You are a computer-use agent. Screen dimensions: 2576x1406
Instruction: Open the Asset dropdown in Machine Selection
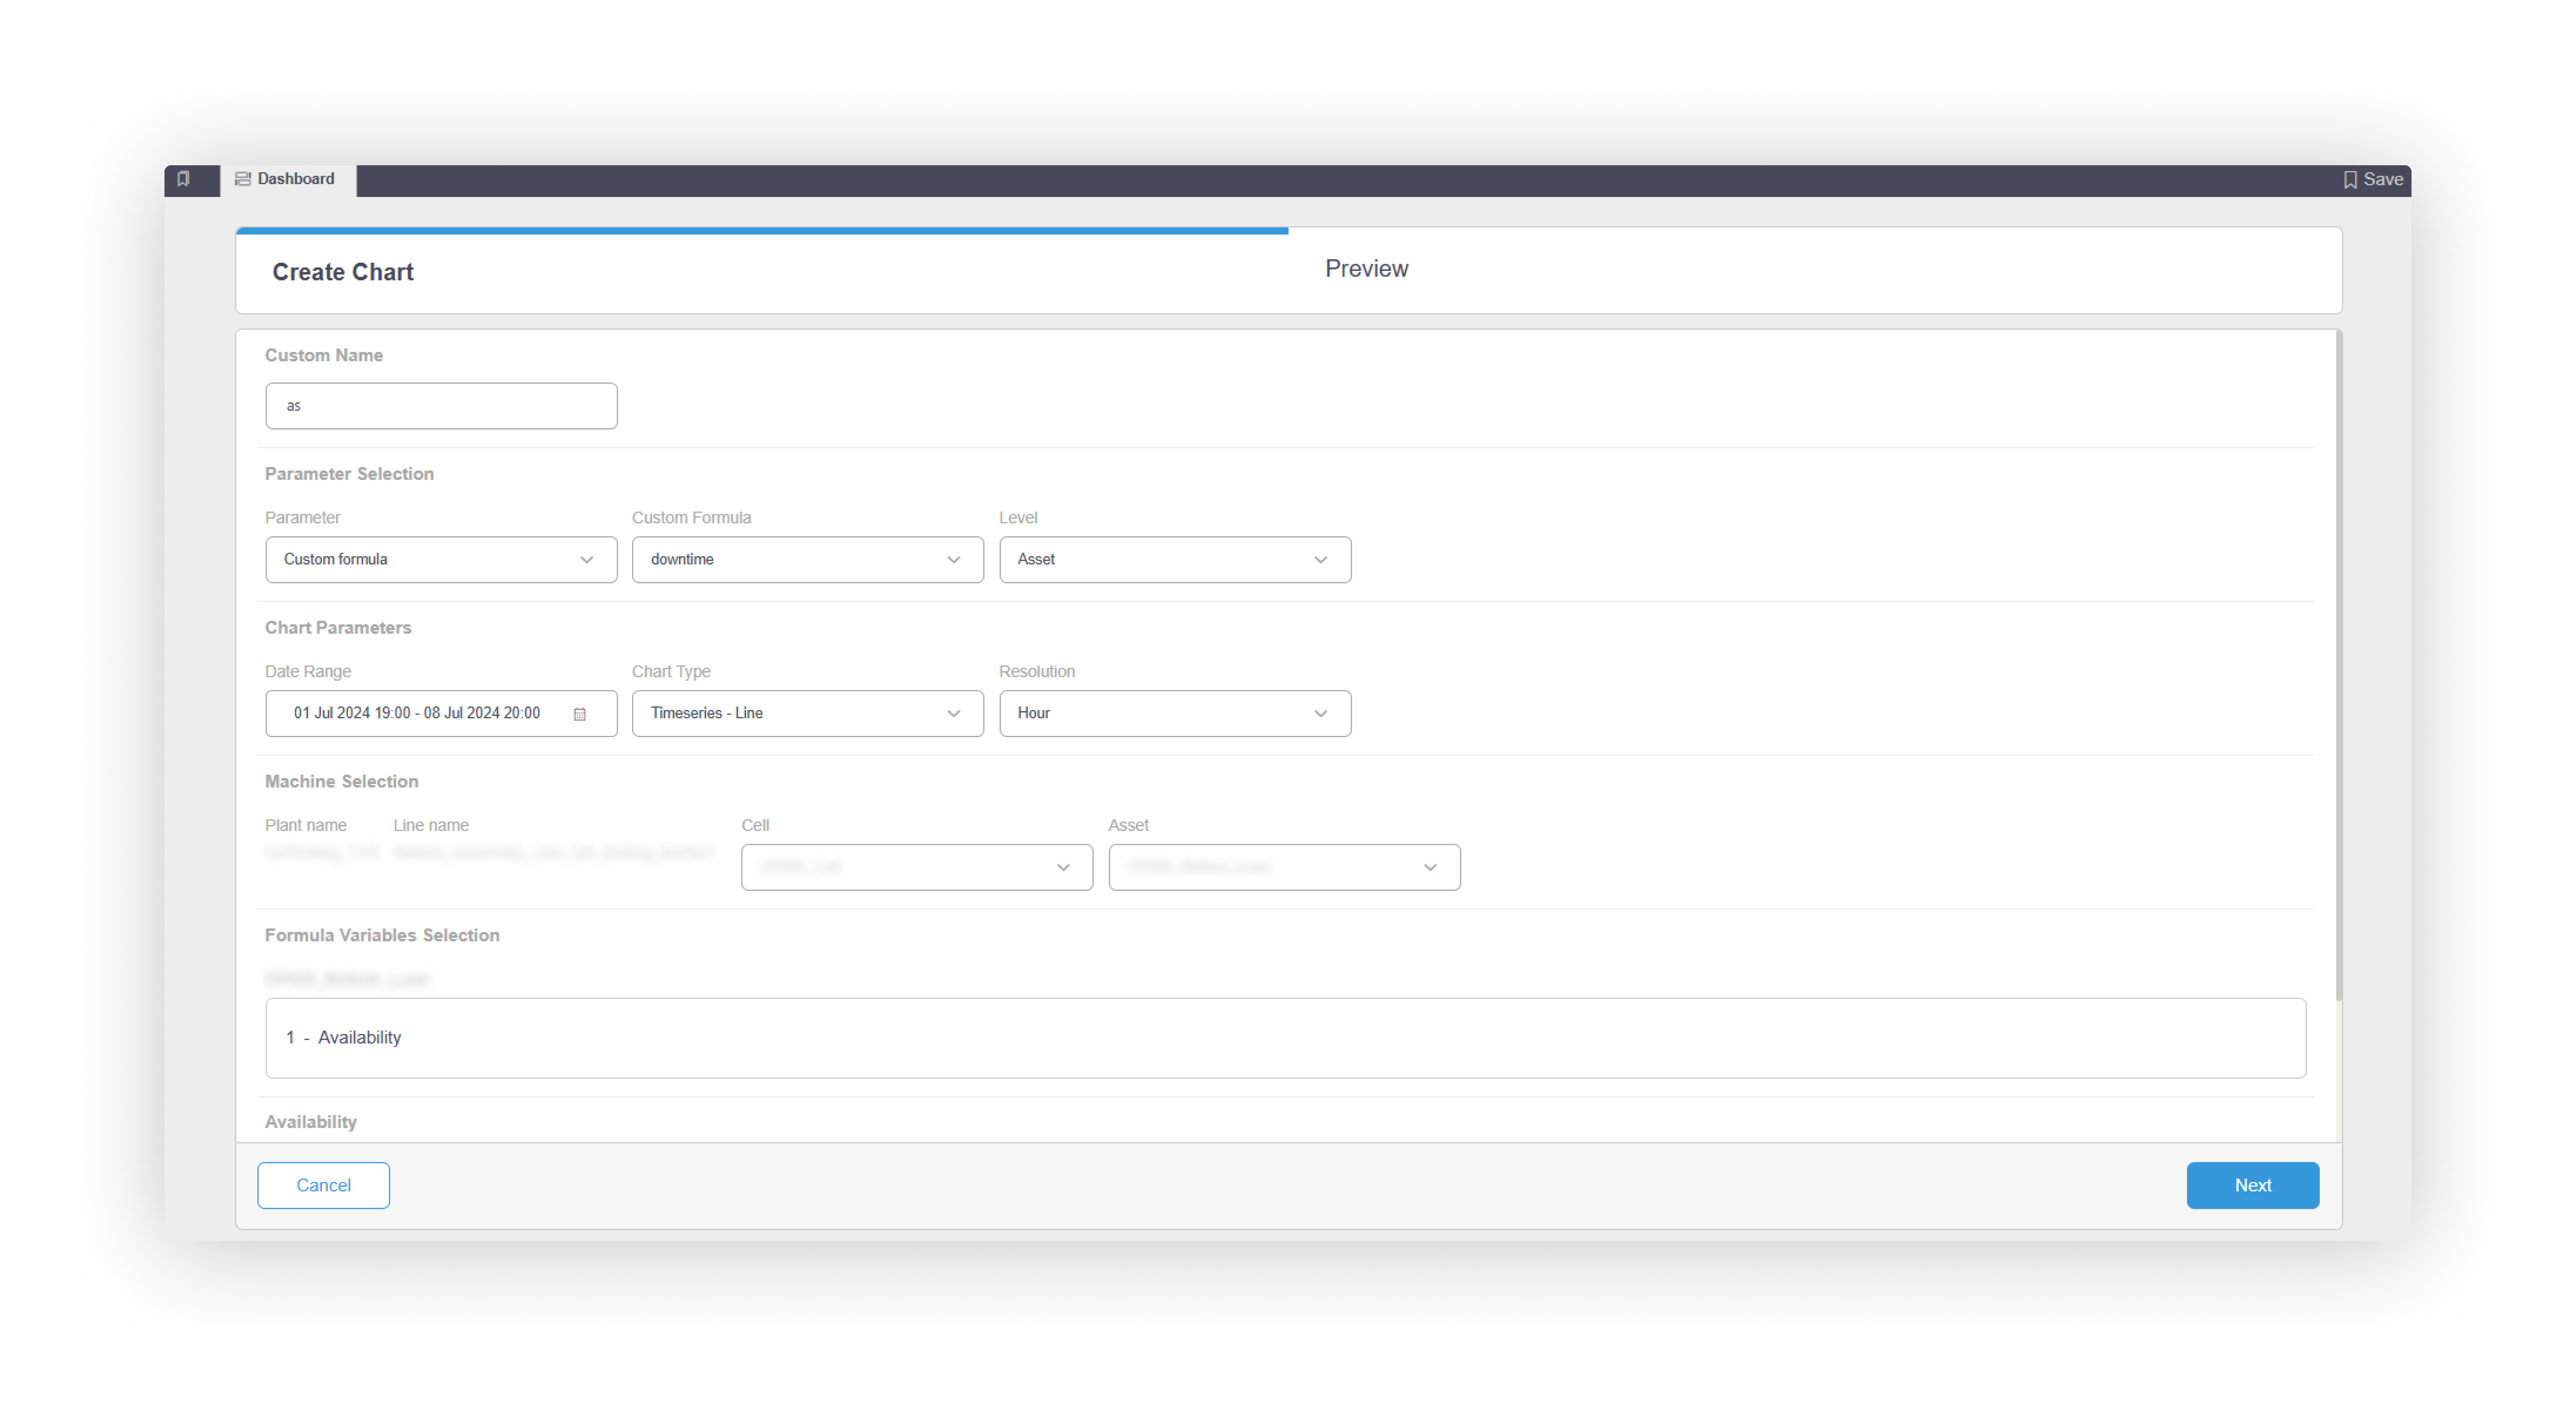(x=1284, y=868)
